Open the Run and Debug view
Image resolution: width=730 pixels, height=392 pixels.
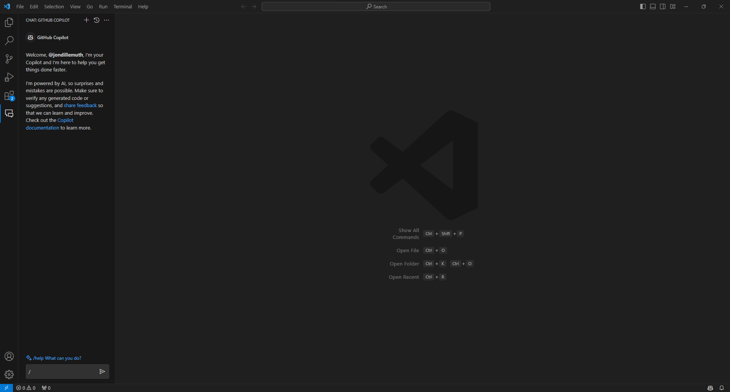click(9, 77)
